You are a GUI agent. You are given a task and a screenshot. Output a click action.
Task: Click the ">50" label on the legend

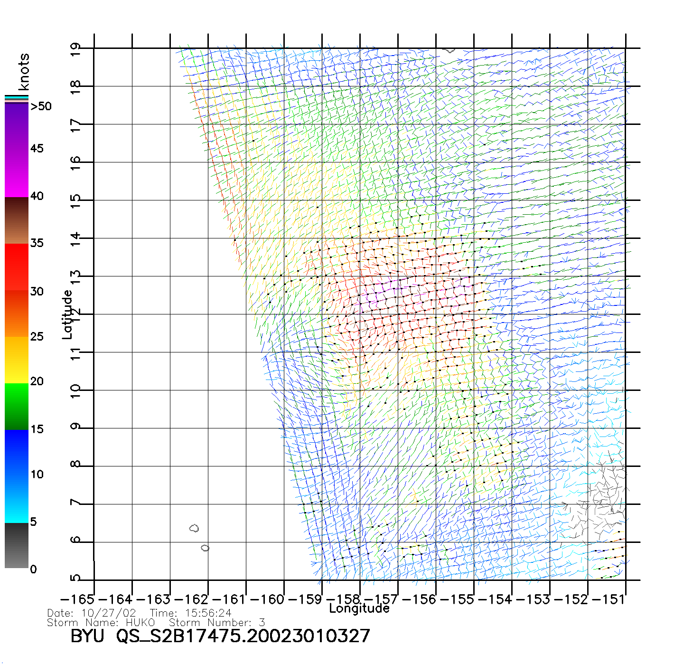point(41,106)
